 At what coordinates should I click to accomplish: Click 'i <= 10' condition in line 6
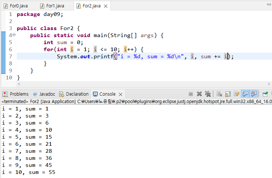click(105, 50)
